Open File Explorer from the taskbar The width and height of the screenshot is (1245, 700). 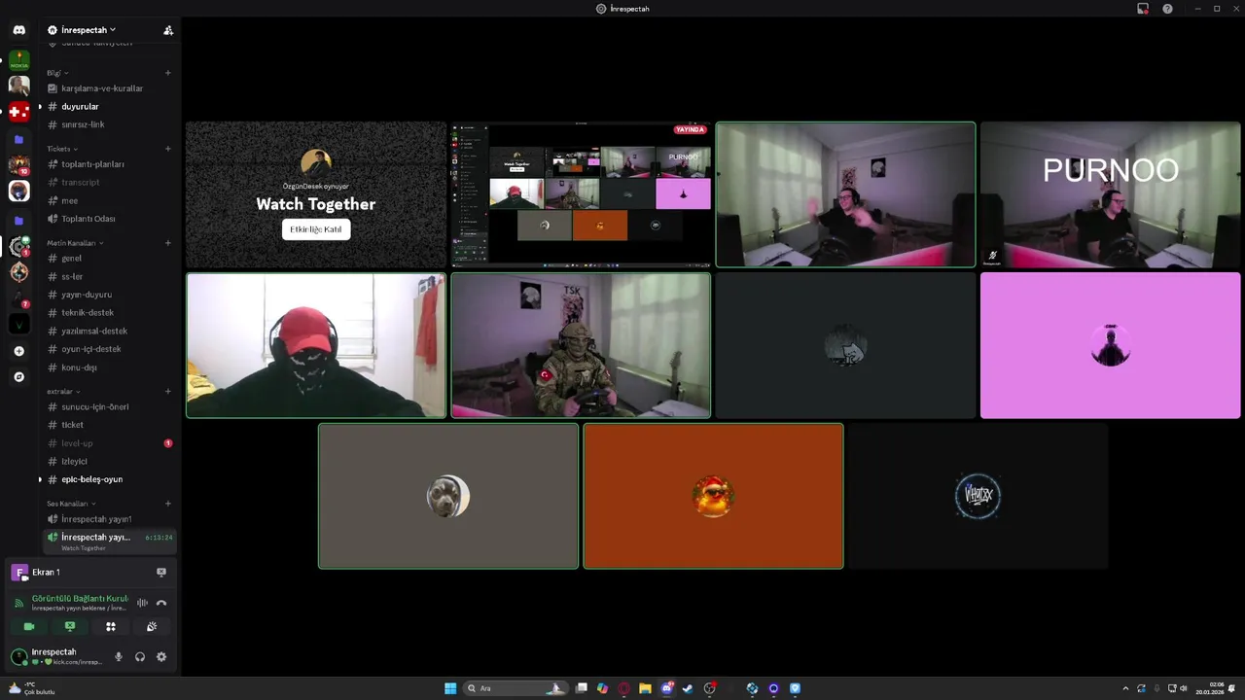pos(645,688)
